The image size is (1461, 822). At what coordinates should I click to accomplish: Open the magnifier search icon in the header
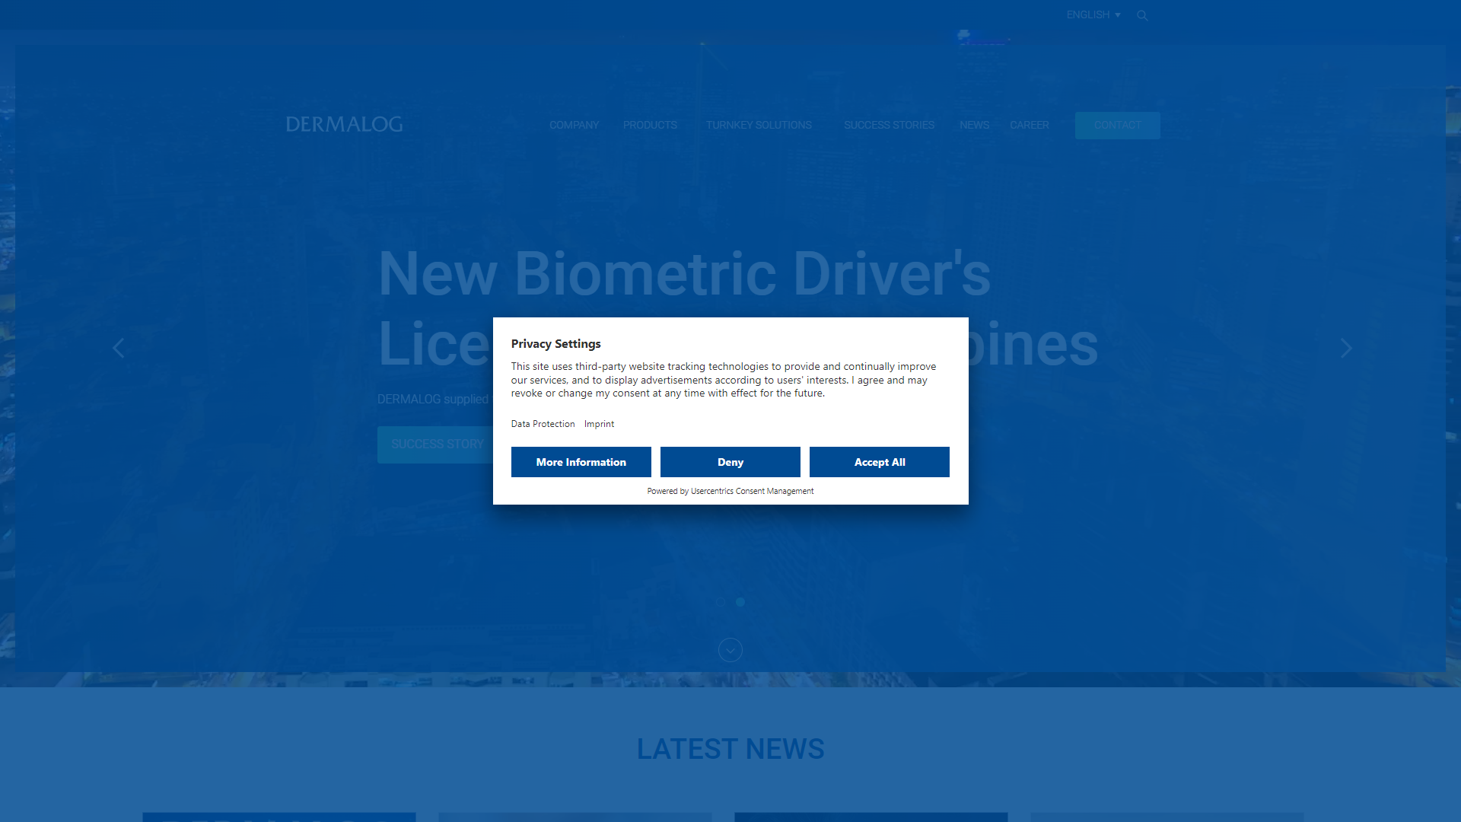1141,14
